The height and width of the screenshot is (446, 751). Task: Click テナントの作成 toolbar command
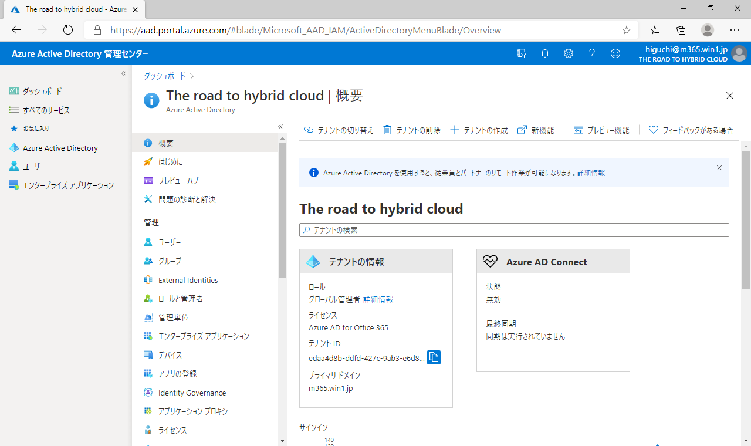(x=479, y=130)
